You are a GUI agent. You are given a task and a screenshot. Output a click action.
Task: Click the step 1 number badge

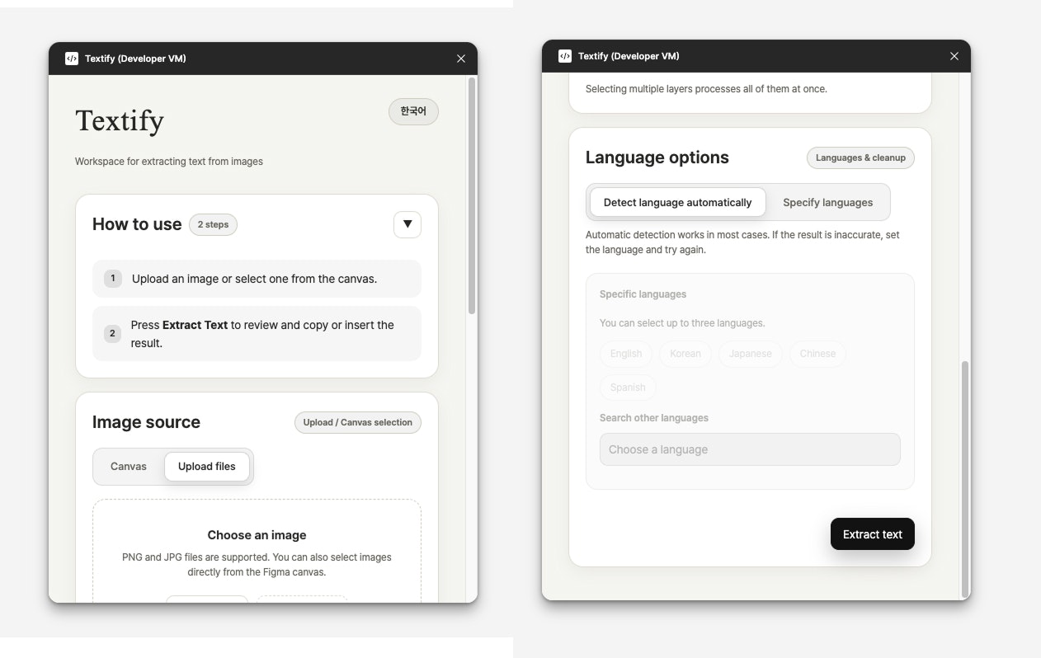click(112, 278)
